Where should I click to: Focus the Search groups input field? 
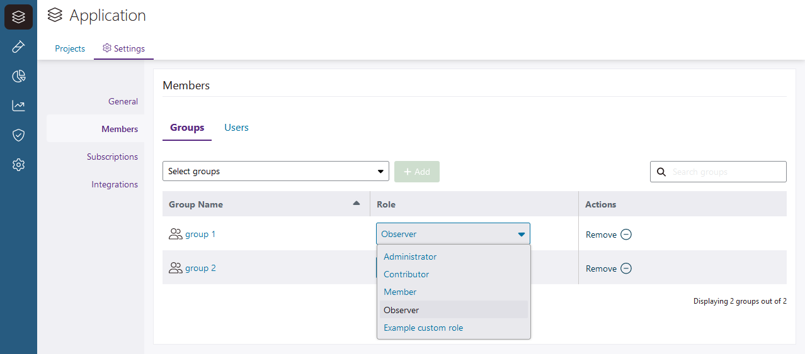pos(724,172)
